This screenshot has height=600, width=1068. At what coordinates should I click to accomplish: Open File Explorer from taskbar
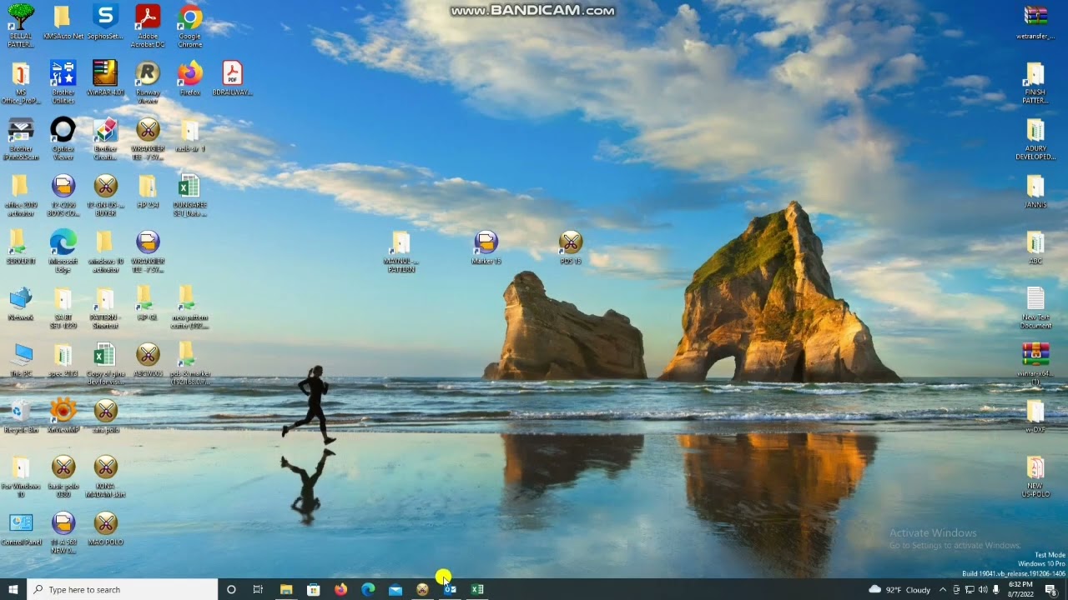(x=286, y=589)
